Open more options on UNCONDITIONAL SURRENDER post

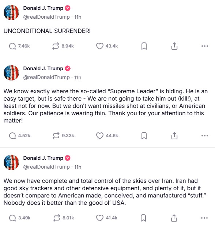(205, 46)
